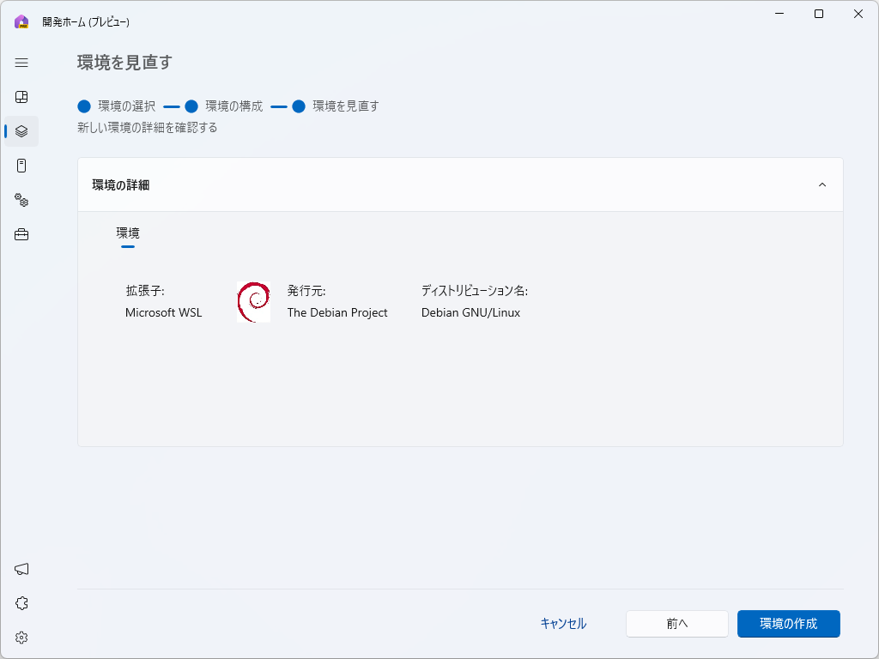Click the 新しい環境の詳細を確認する subtitle

[x=148, y=128]
